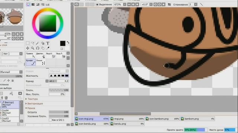Click the canvas horizontal scrollbar
238x133 pixels.
click(125, 114)
